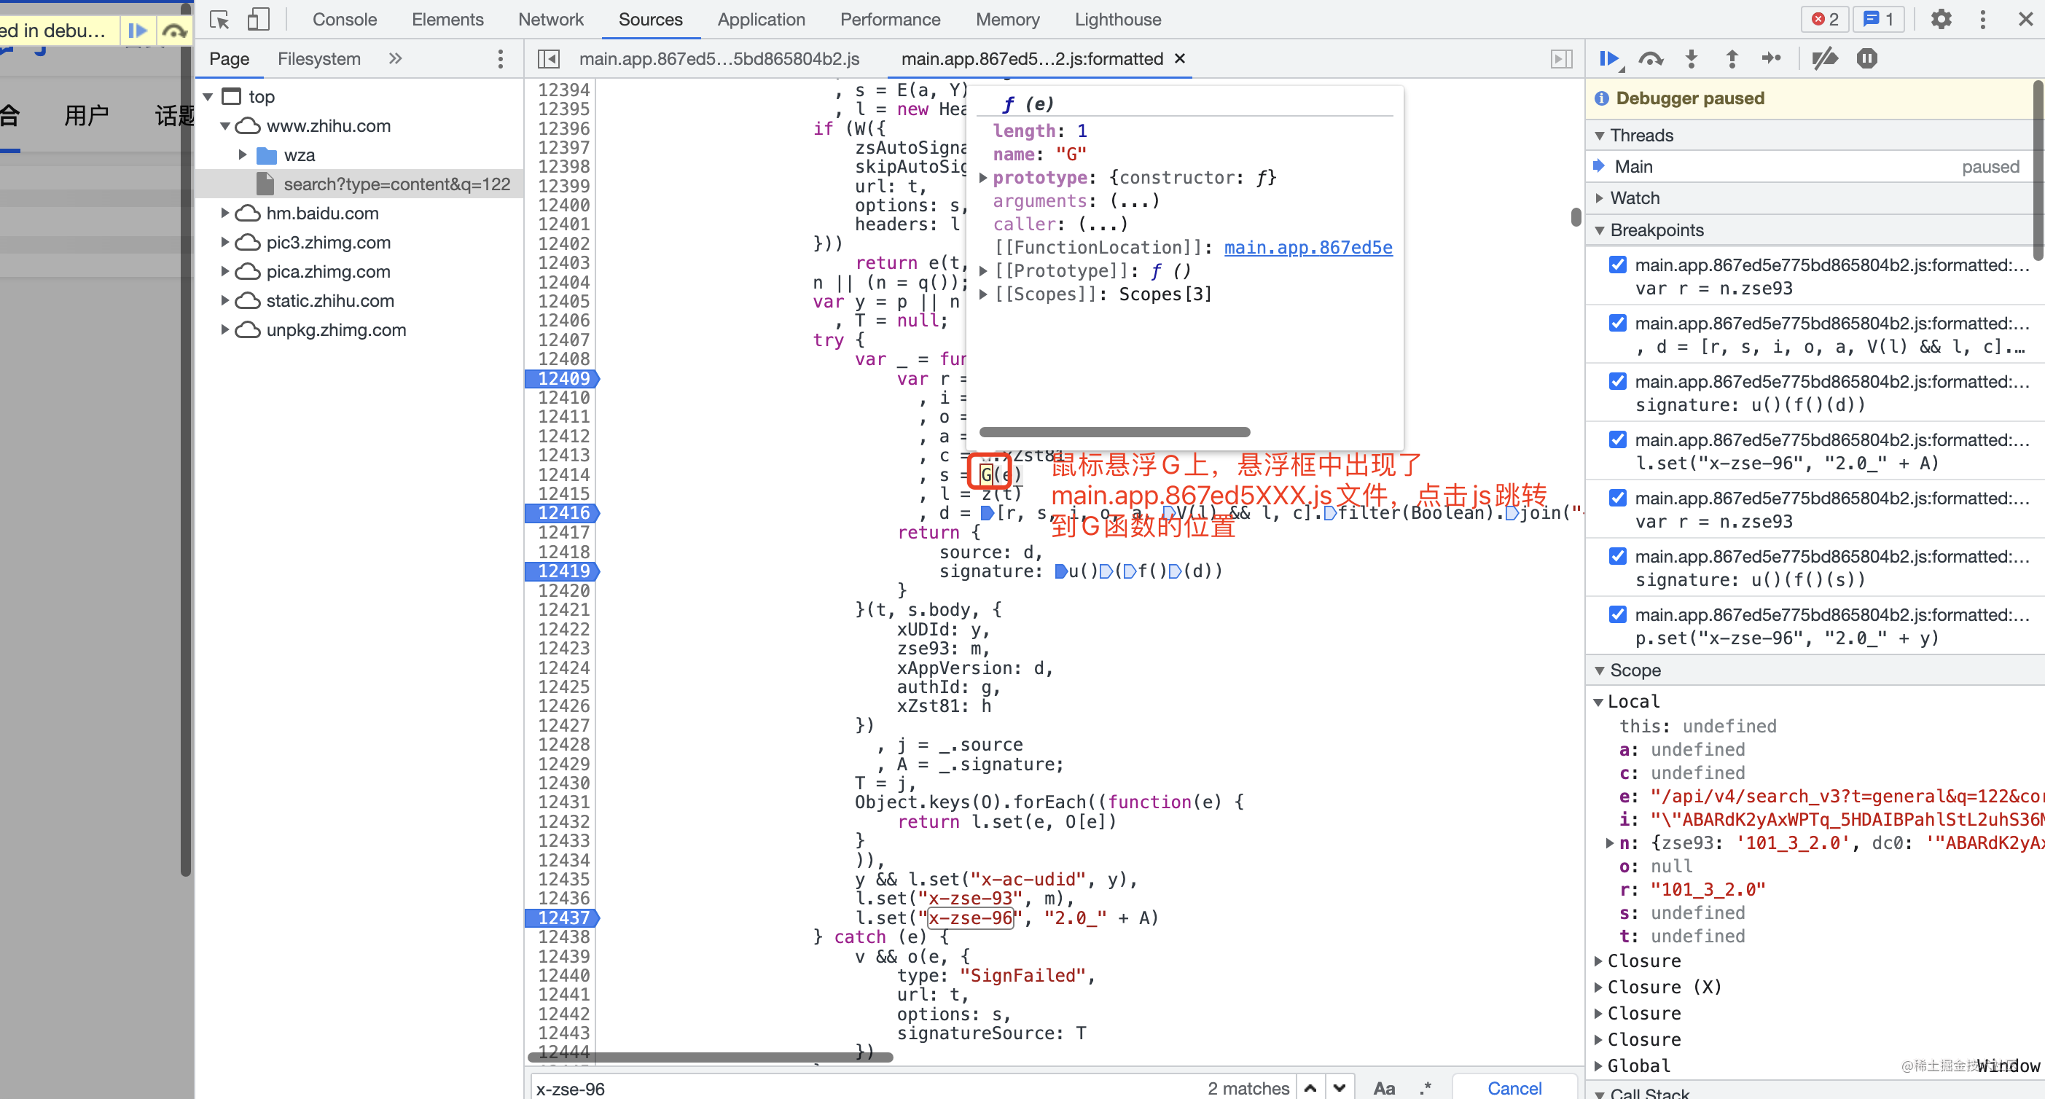The width and height of the screenshot is (2045, 1099).
Task: Uncheck breakpoint l.set("x-zse-96", "2.0_" + A)
Action: point(1617,439)
